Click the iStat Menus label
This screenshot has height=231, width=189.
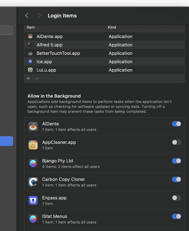tap(54, 217)
